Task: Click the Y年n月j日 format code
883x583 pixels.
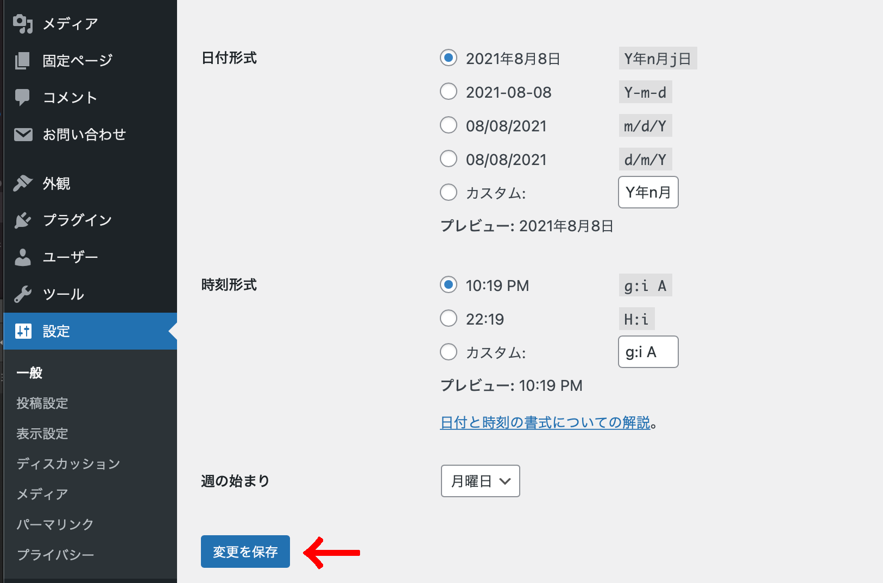Action: (658, 59)
